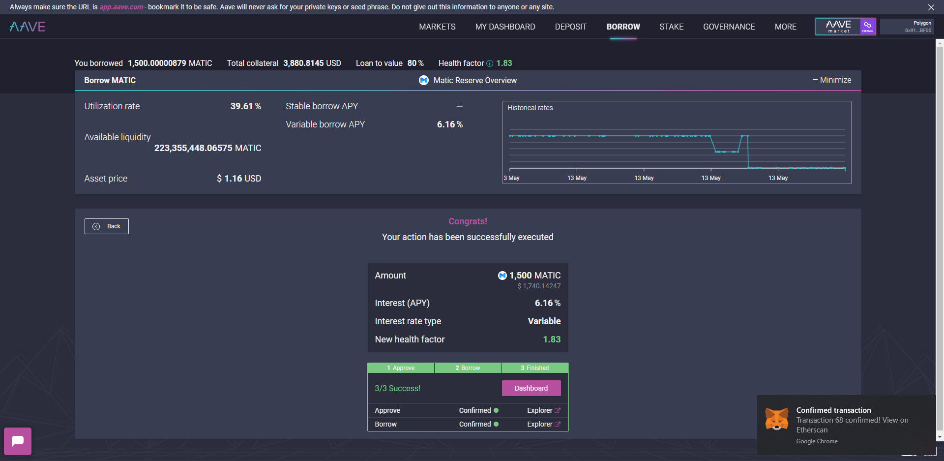This screenshot has height=461, width=944.
Task: Click the scrollbar down arrow
Action: pos(940,436)
